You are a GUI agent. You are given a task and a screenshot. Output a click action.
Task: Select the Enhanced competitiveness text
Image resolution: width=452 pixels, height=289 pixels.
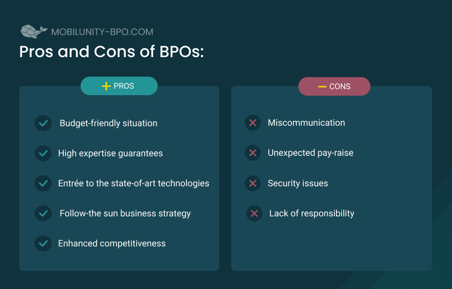tap(112, 243)
